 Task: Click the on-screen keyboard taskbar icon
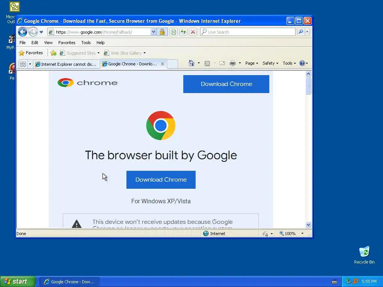click(x=334, y=282)
